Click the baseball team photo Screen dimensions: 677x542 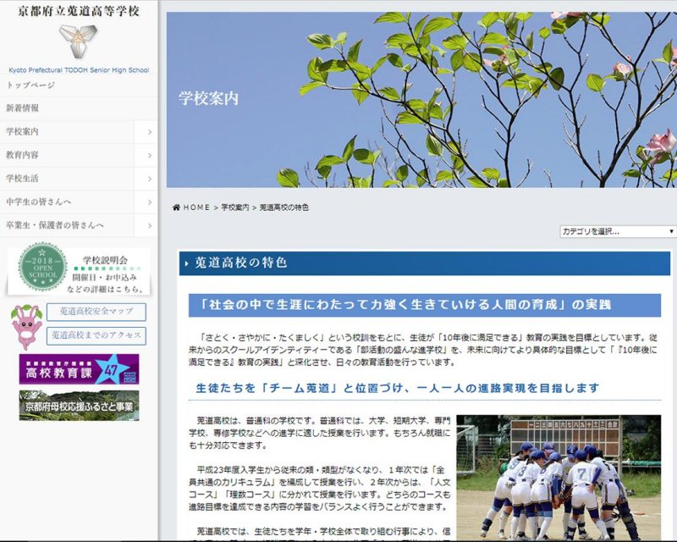559,477
